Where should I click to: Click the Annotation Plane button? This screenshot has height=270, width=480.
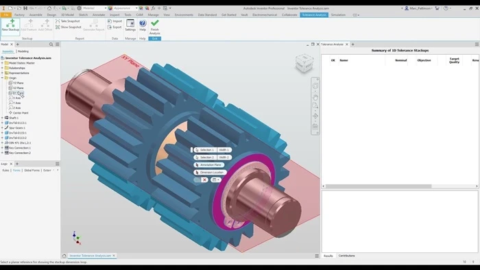[x=209, y=165]
